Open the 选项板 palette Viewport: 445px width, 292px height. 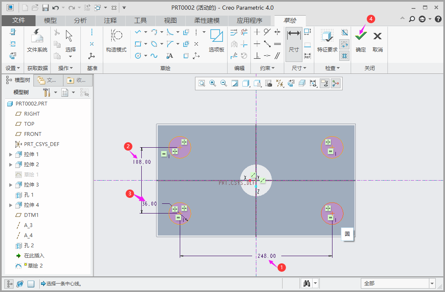[216, 41]
